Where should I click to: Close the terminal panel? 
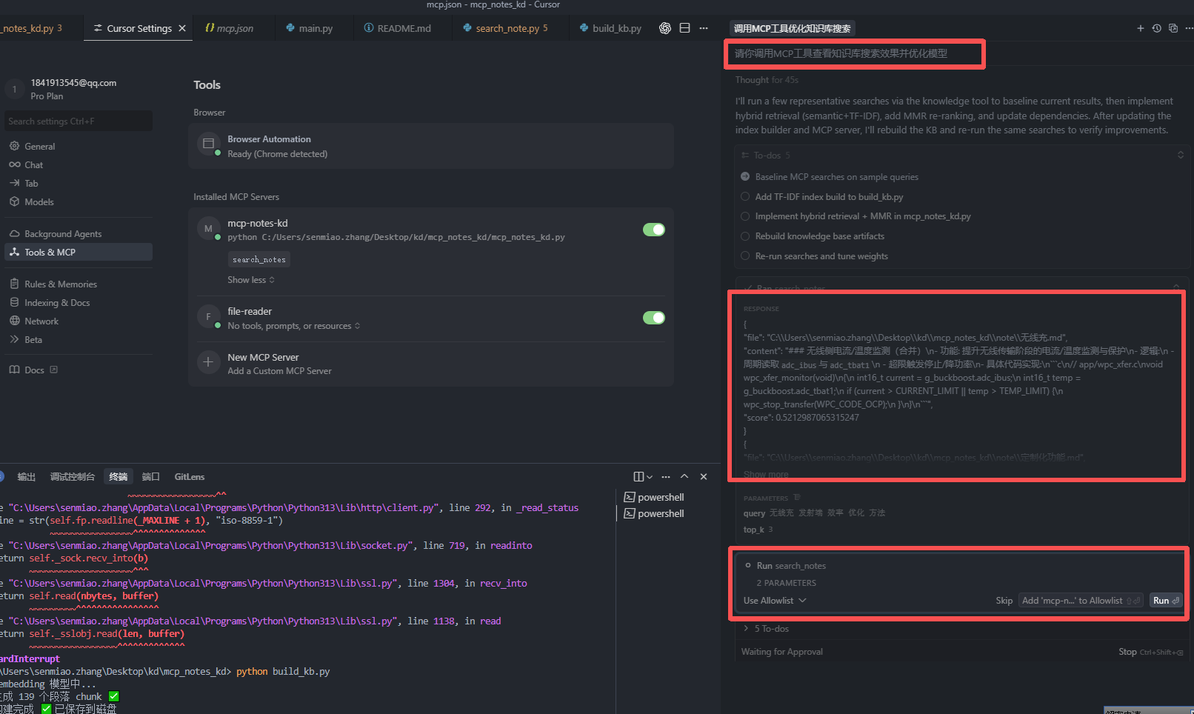(x=704, y=476)
